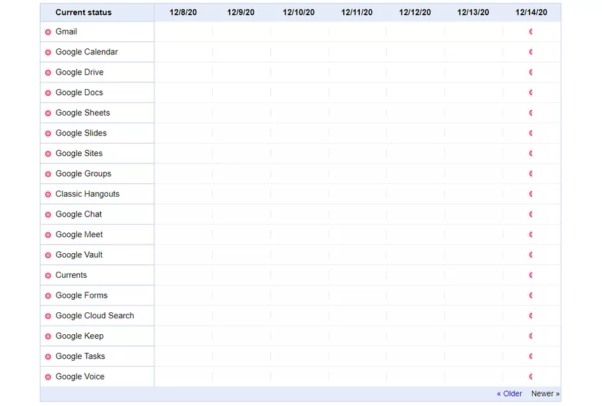Image resolution: width=602 pixels, height=406 pixels.
Task: Open Google Docs' 12/14/20 outage marker
Action: pyautogui.click(x=531, y=93)
